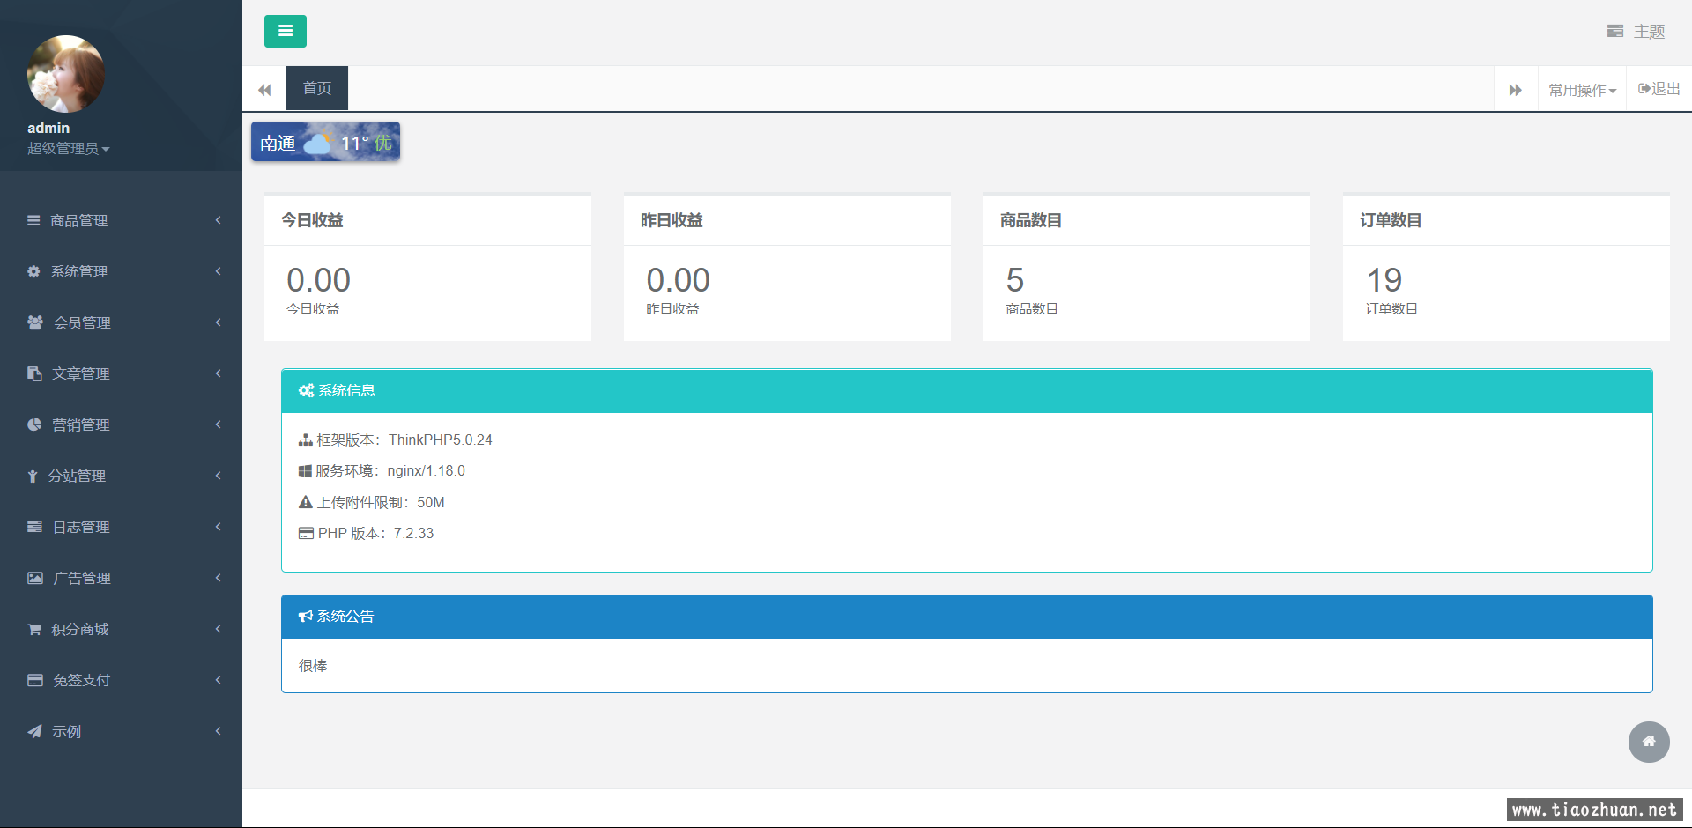
Task: Click the 南通 weather widget city name
Action: point(278,143)
